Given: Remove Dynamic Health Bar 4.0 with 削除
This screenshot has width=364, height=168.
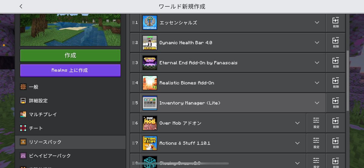Looking at the screenshot, I should [336, 43].
